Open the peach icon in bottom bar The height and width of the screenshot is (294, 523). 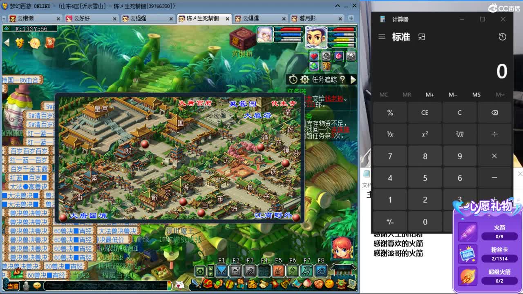click(308, 283)
